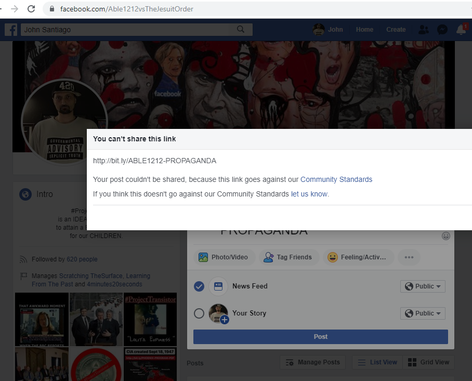Click the Facebook logo icon
The width and height of the screenshot is (472, 381).
11,30
